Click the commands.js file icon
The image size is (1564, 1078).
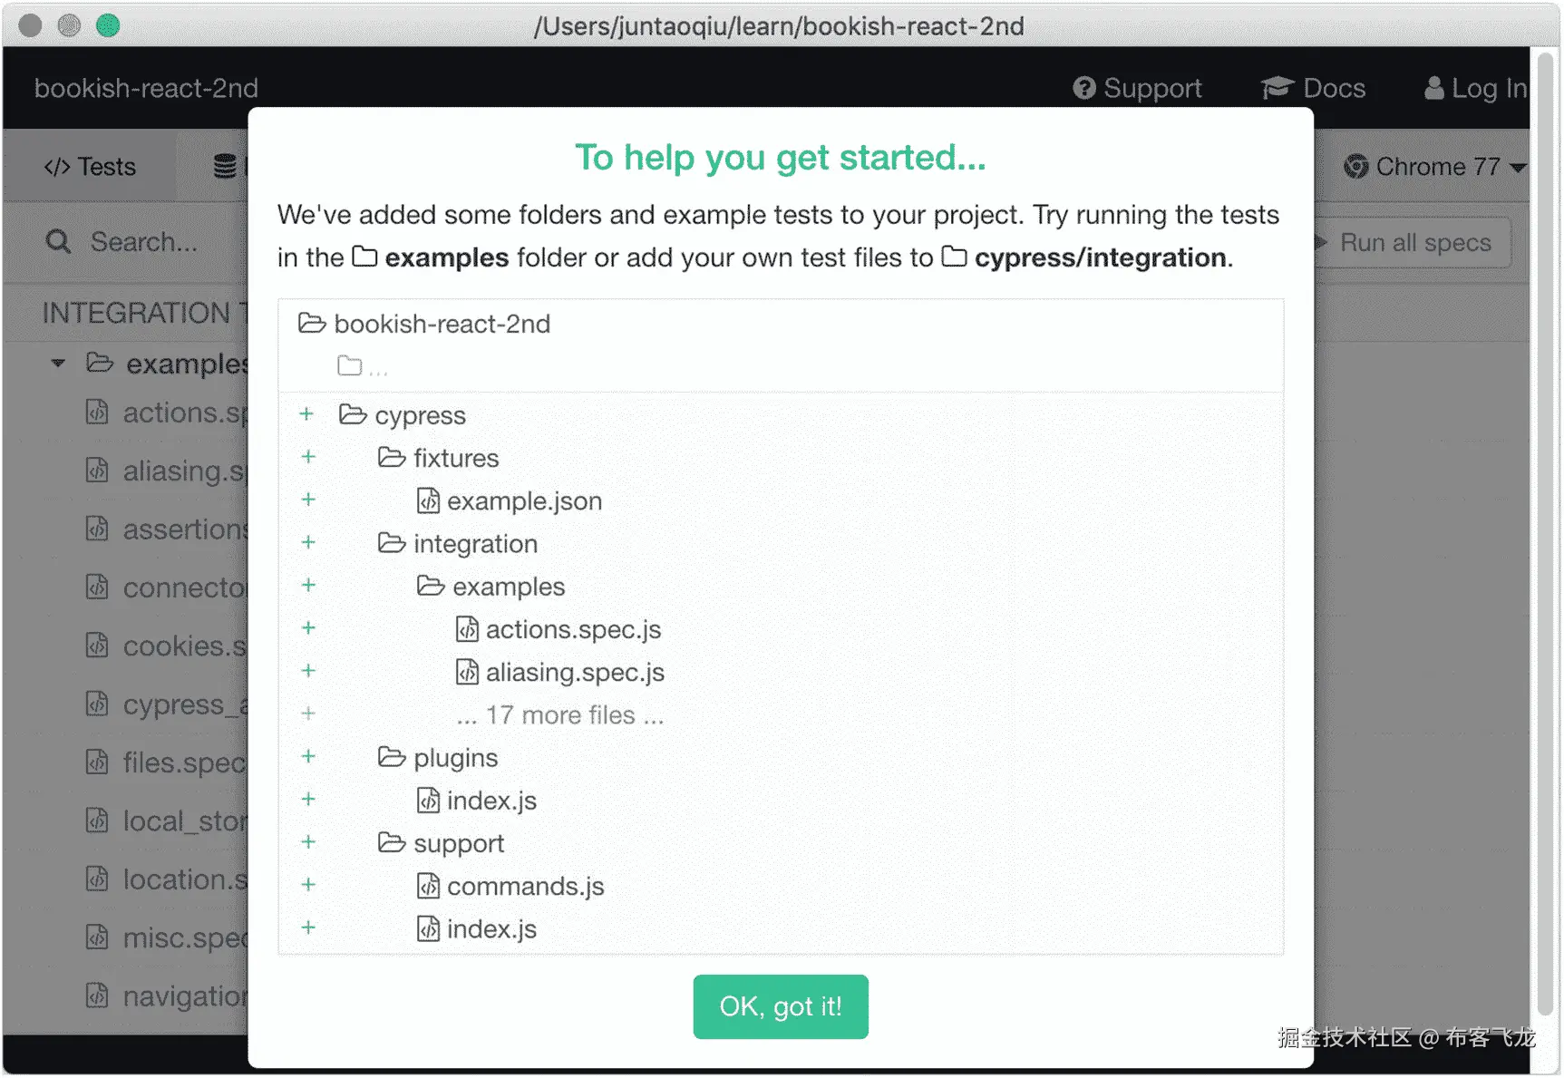428,886
